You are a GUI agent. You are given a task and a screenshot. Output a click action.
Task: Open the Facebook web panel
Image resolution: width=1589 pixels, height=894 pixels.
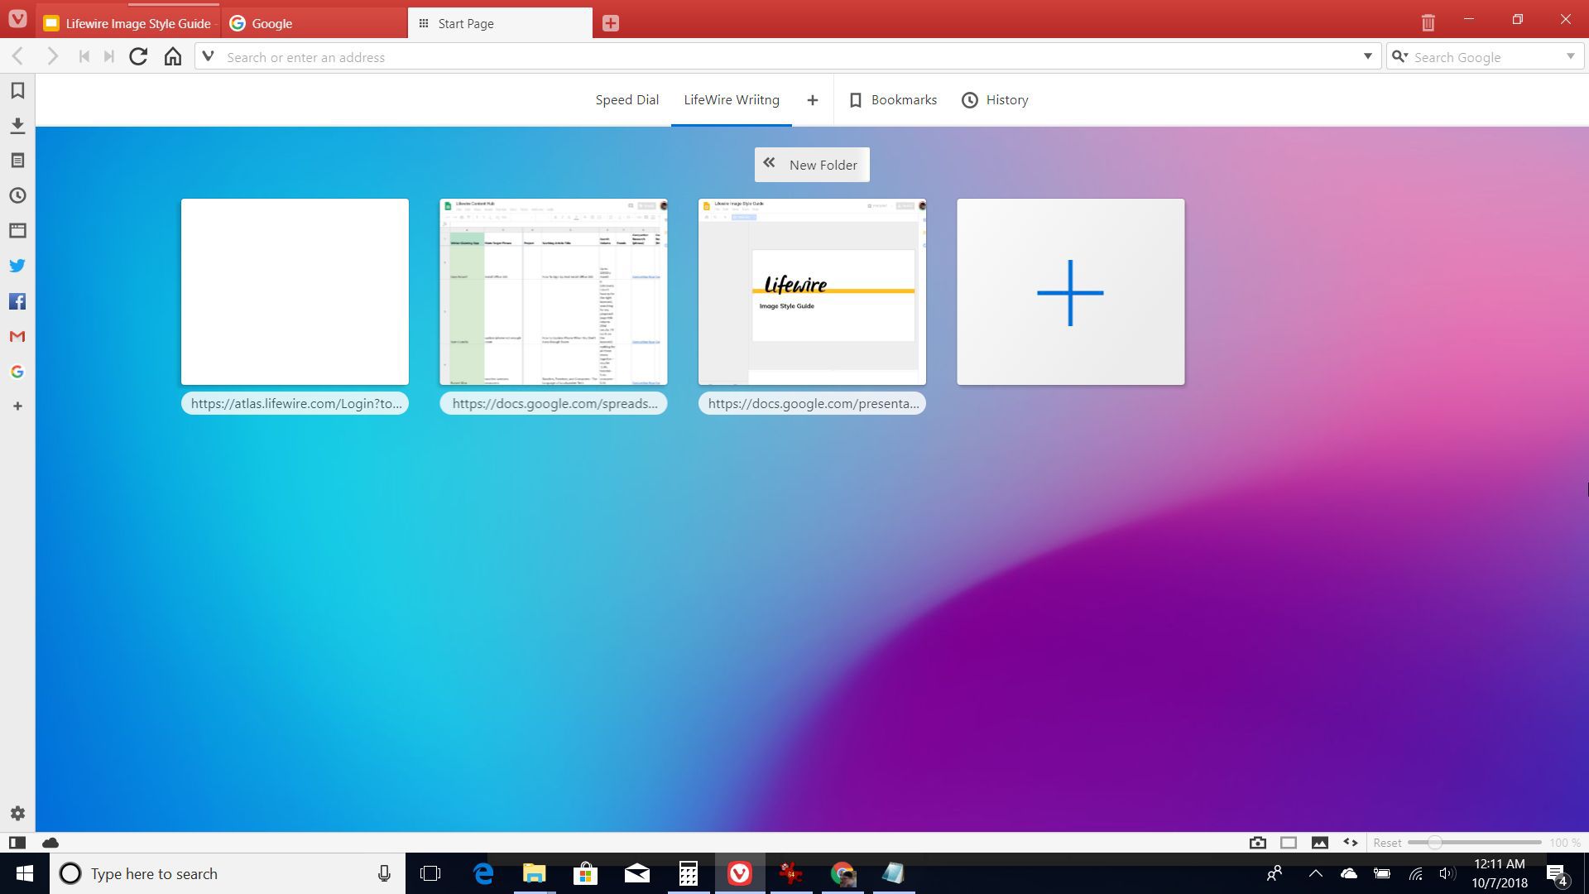coord(17,301)
